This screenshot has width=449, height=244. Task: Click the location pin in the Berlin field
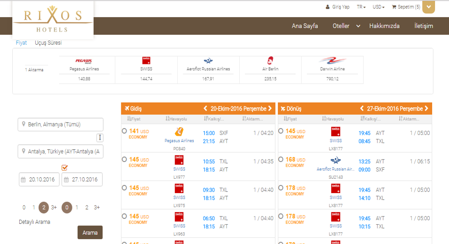[23, 124]
